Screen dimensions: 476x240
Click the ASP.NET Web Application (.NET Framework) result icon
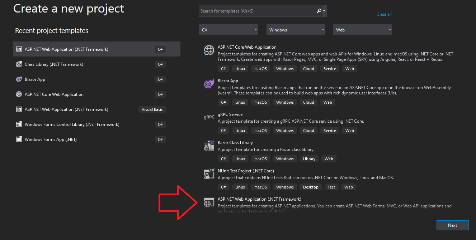tap(209, 202)
